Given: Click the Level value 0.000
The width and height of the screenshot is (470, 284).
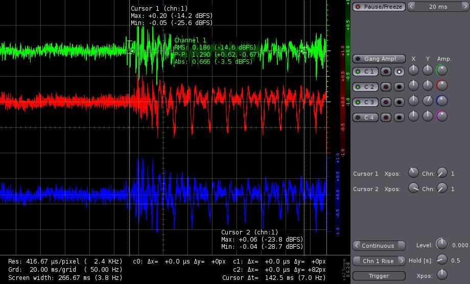Looking at the screenshot, I should 460,245.
